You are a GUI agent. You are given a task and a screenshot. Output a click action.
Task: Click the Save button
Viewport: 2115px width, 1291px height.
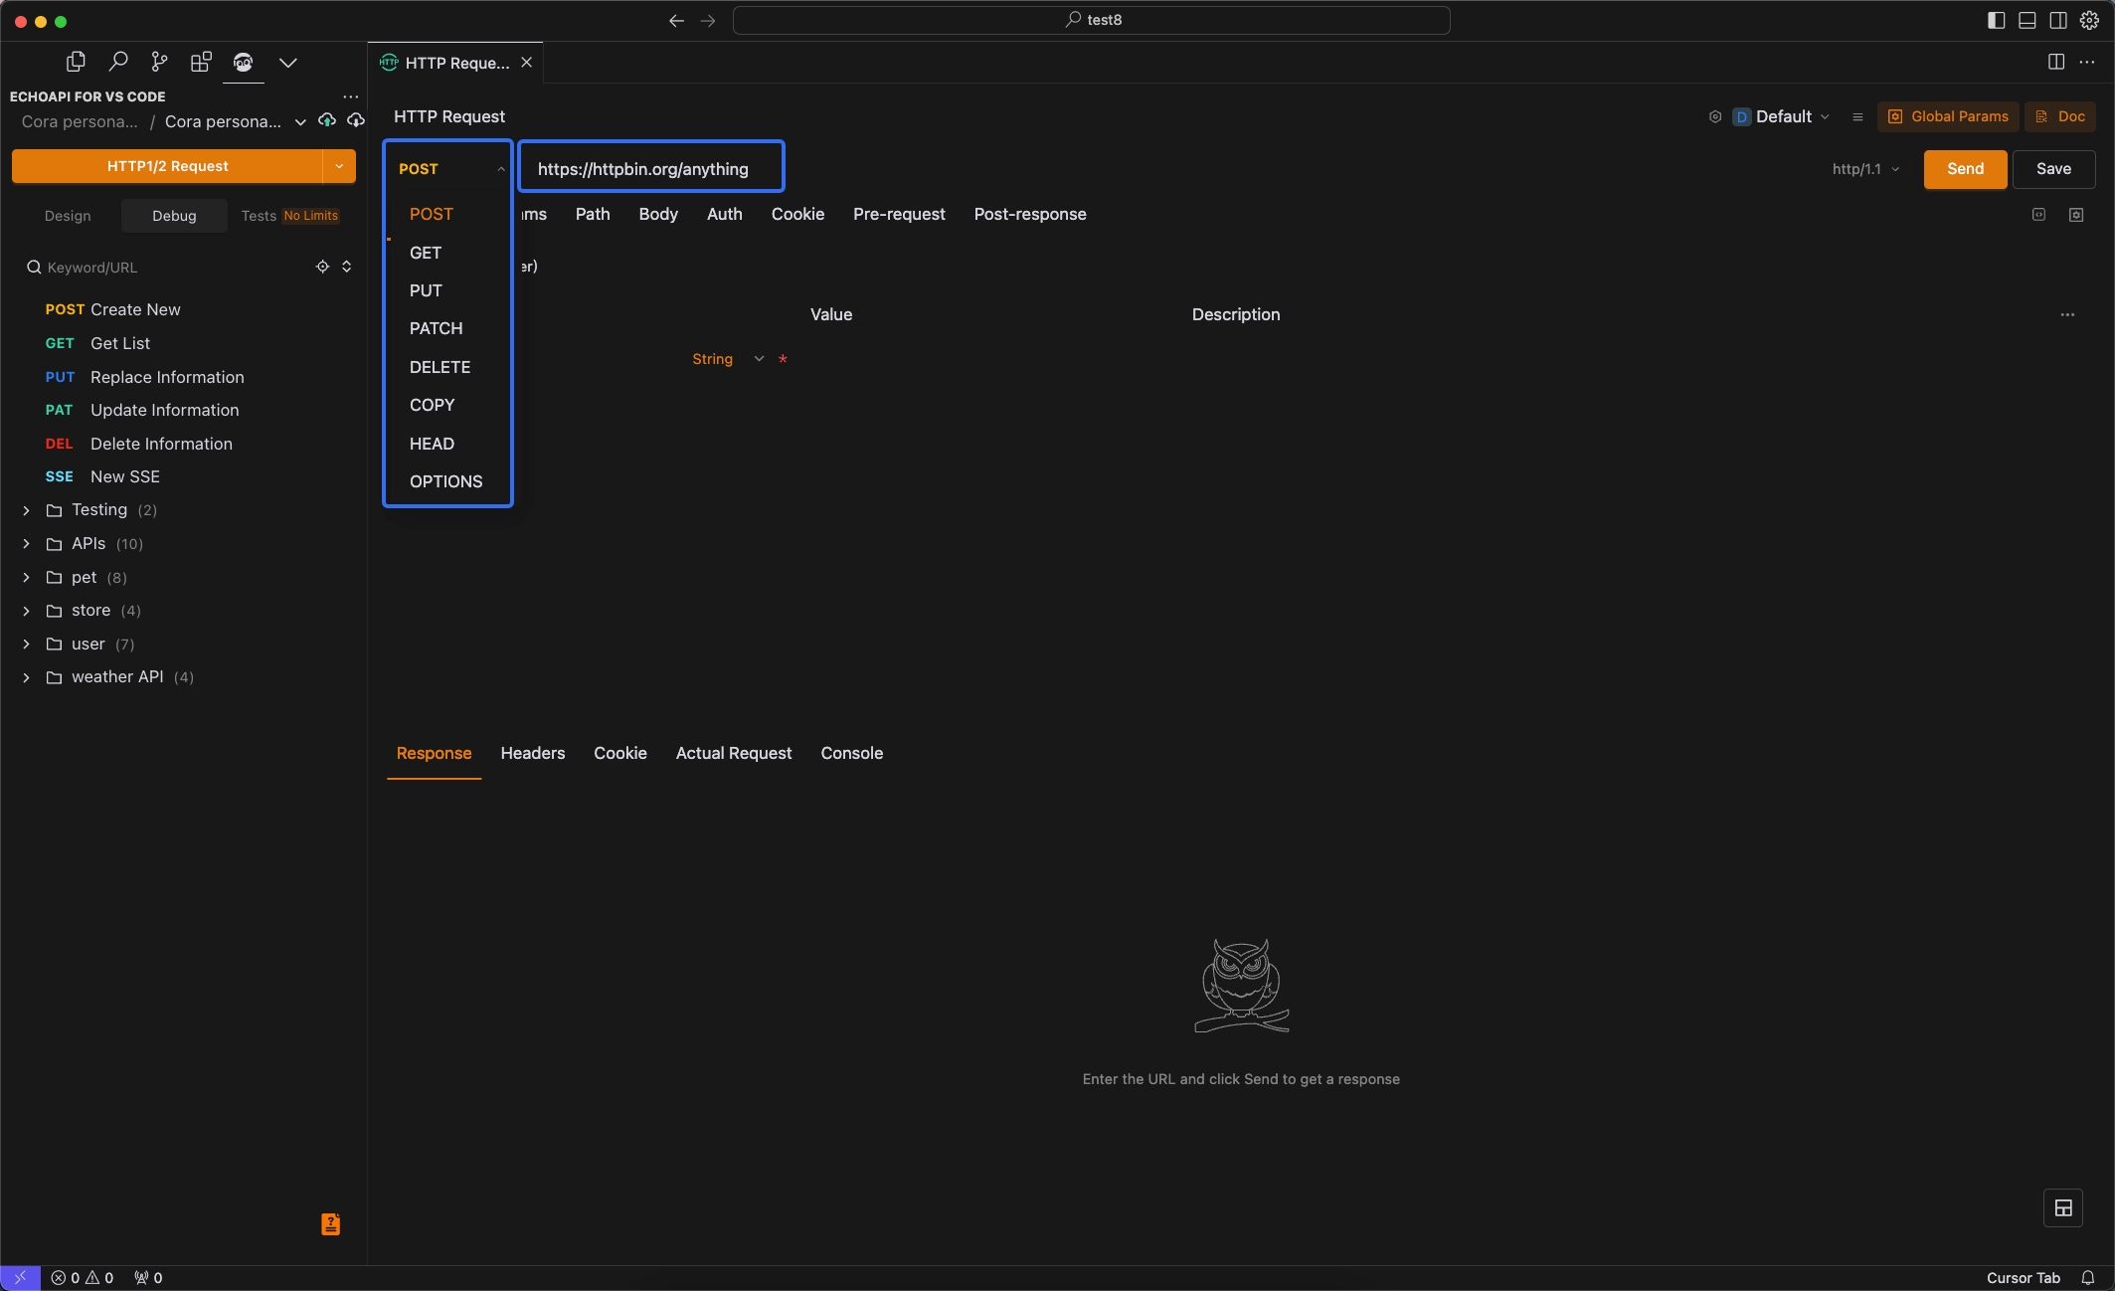click(2053, 168)
